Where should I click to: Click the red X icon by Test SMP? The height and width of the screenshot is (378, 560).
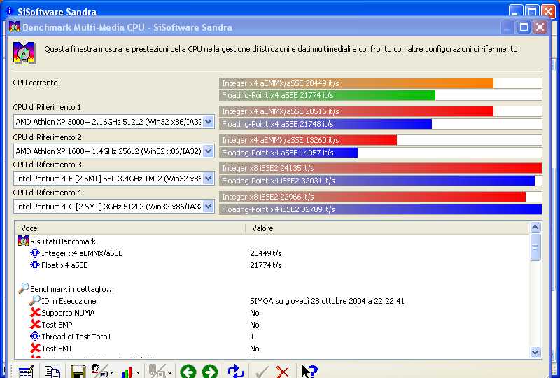(35, 324)
